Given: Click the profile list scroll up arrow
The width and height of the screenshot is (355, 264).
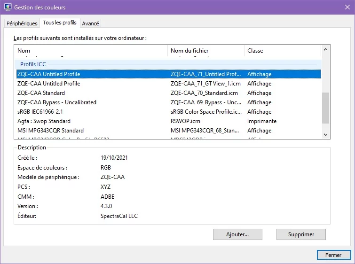Looking at the screenshot, I should [x=325, y=49].
